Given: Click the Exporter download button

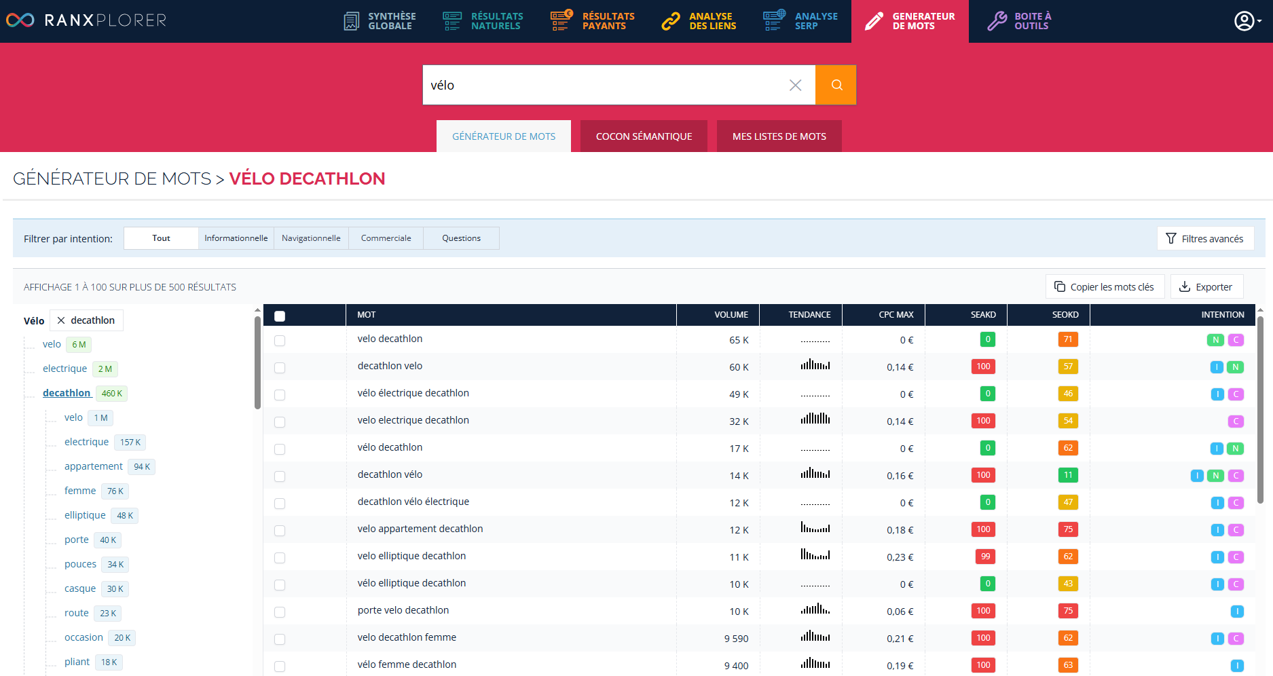Looking at the screenshot, I should (1206, 286).
